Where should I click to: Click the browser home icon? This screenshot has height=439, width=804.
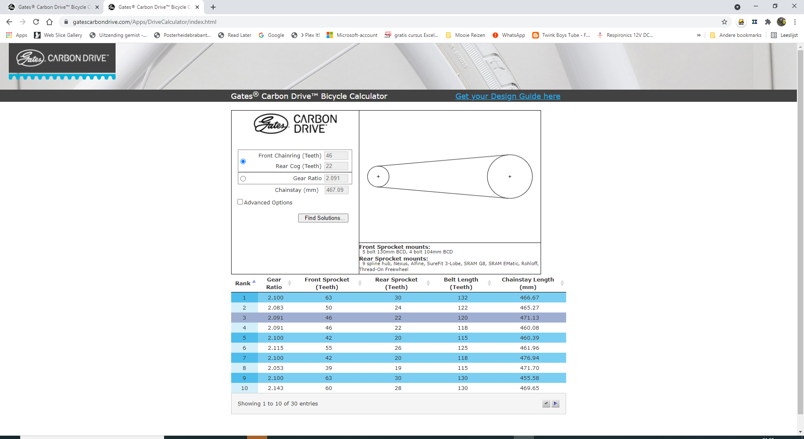[x=49, y=22]
